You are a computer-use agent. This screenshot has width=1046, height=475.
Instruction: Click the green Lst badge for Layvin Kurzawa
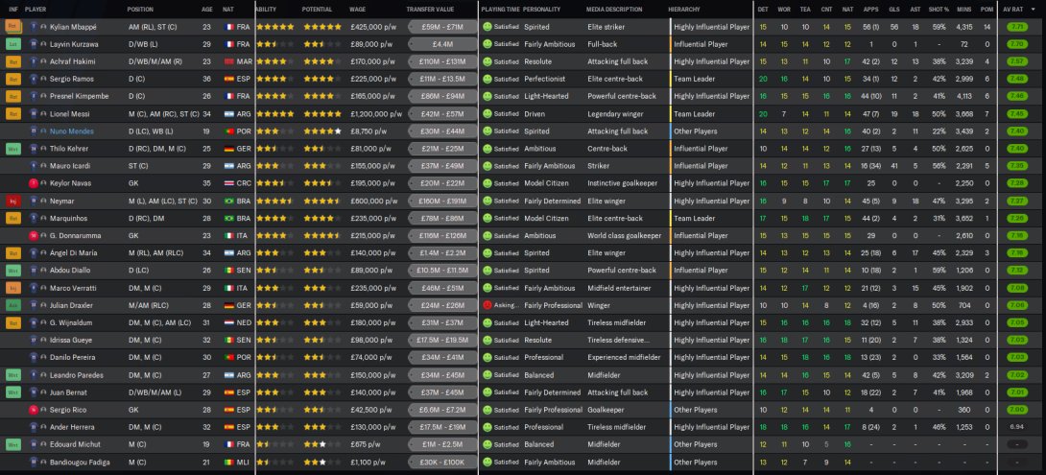pyautogui.click(x=12, y=44)
